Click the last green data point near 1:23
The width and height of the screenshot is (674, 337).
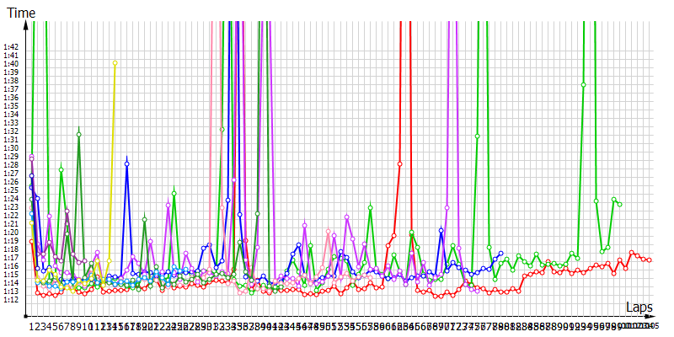619,205
